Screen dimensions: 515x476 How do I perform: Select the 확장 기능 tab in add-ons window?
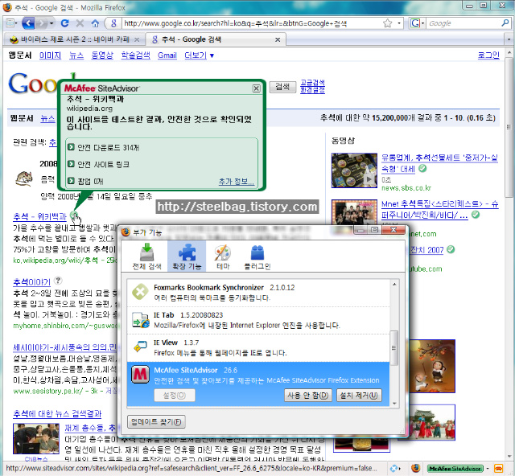click(x=187, y=256)
